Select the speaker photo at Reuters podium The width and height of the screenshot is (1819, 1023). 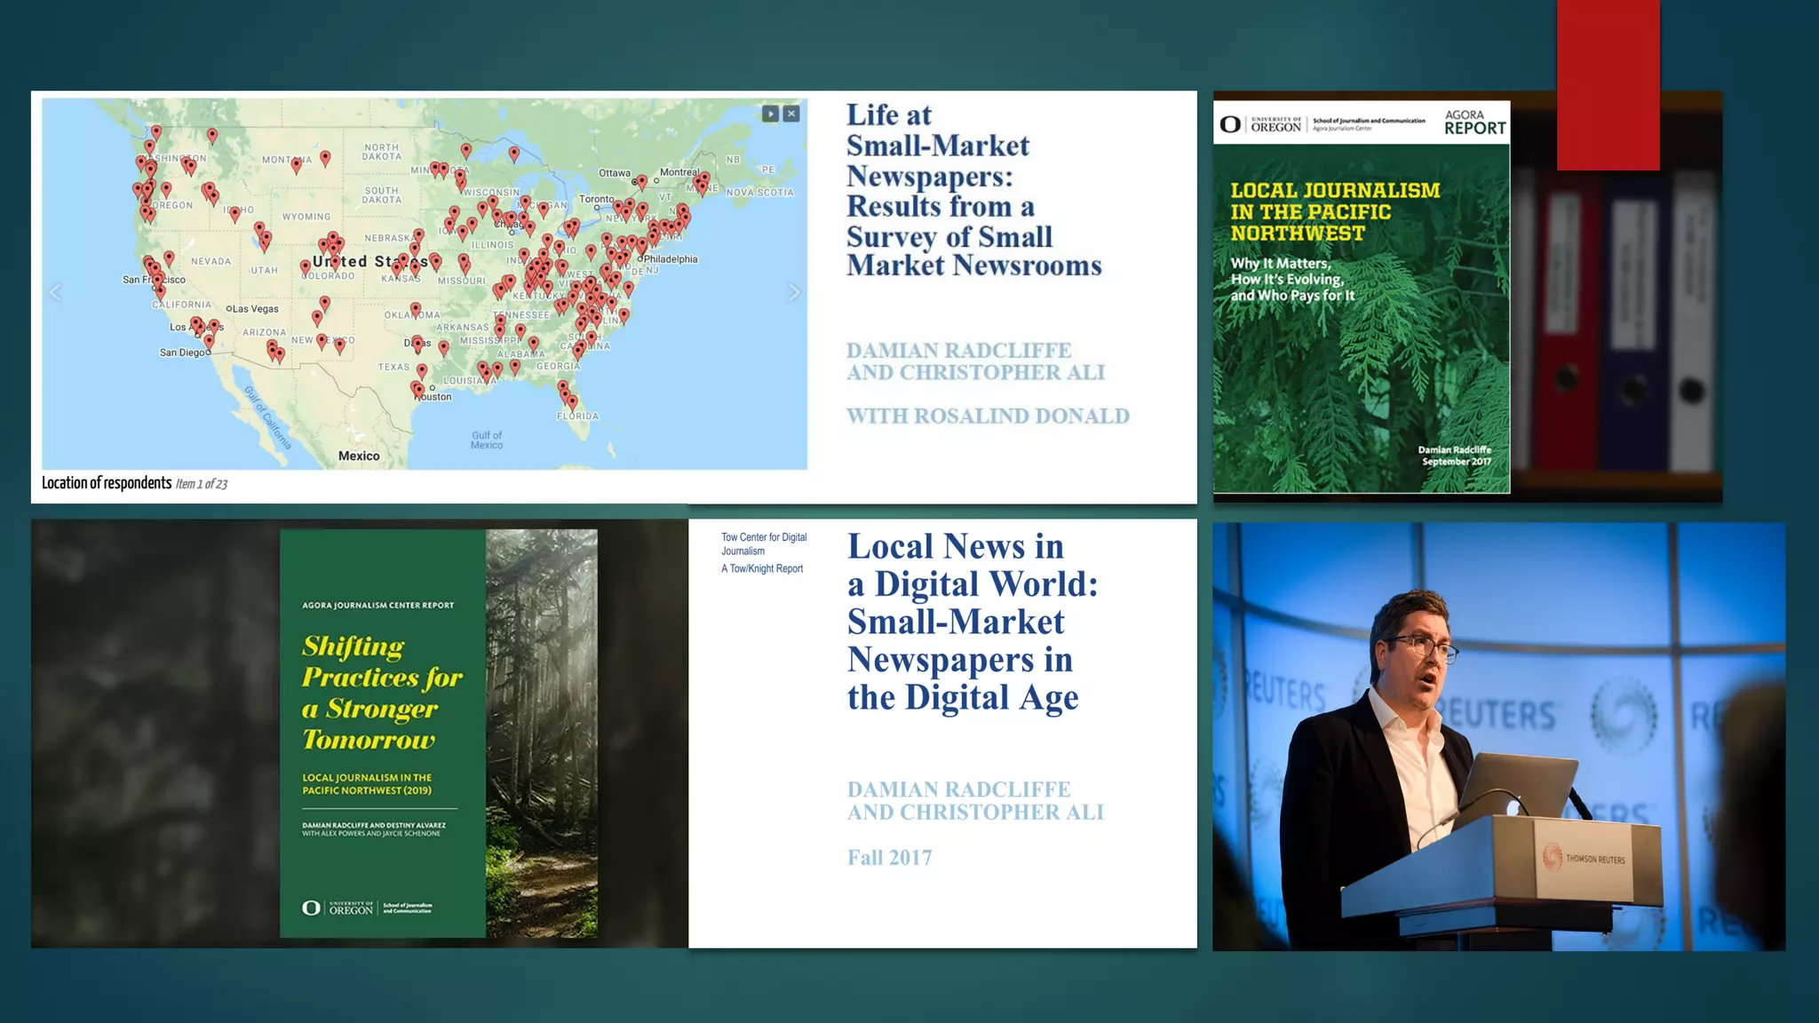(1498, 737)
